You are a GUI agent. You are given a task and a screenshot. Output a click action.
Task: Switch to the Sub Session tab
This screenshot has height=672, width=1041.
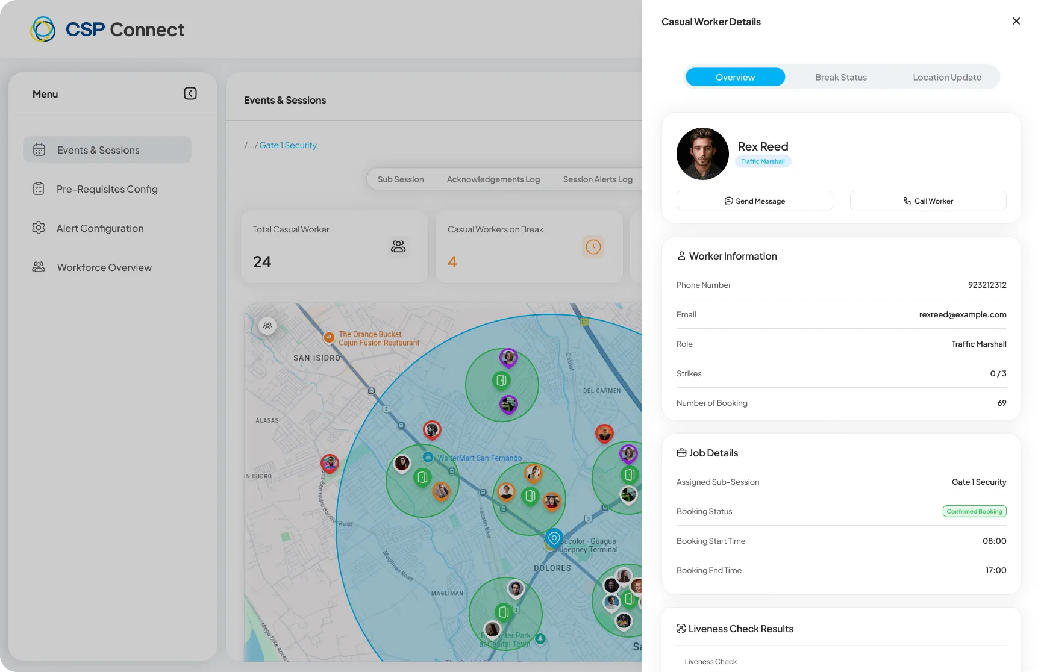(x=401, y=179)
